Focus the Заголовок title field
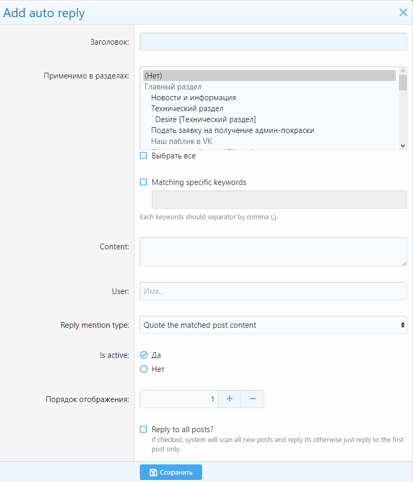Screen dimensions: 413x482 (273, 42)
